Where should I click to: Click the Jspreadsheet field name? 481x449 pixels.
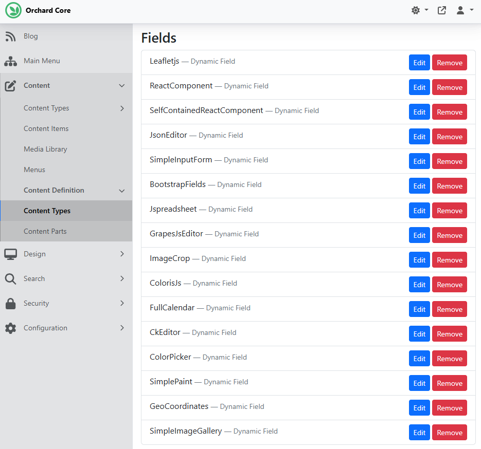(x=173, y=209)
